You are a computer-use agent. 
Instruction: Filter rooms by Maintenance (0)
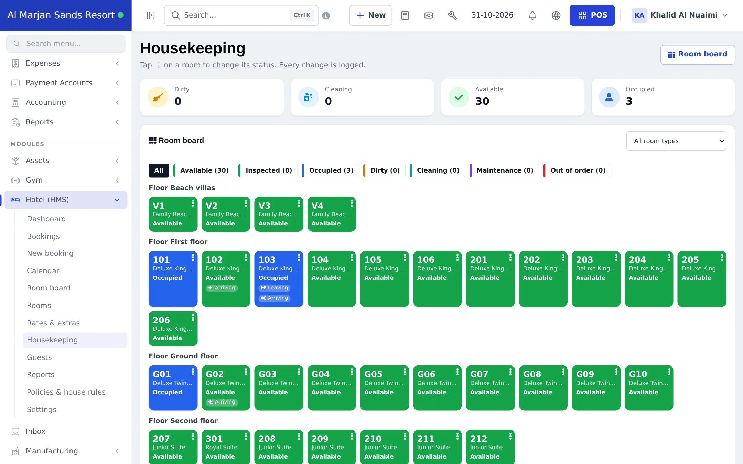click(505, 170)
